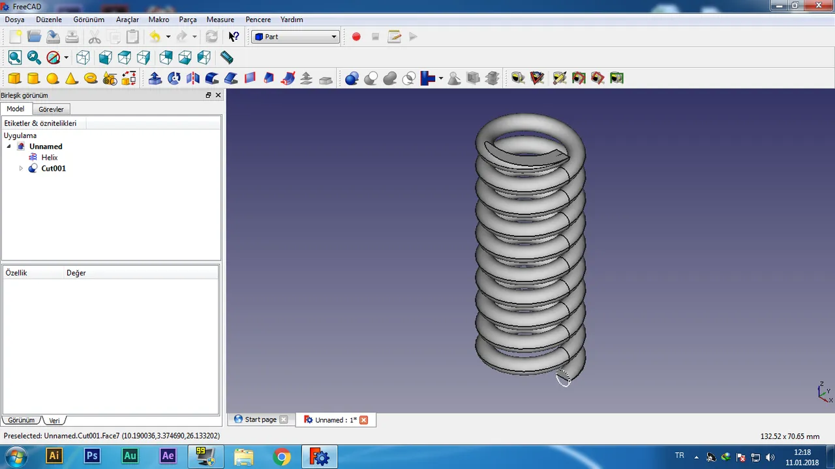
Task: Revolve the selected shape
Action: (174, 79)
